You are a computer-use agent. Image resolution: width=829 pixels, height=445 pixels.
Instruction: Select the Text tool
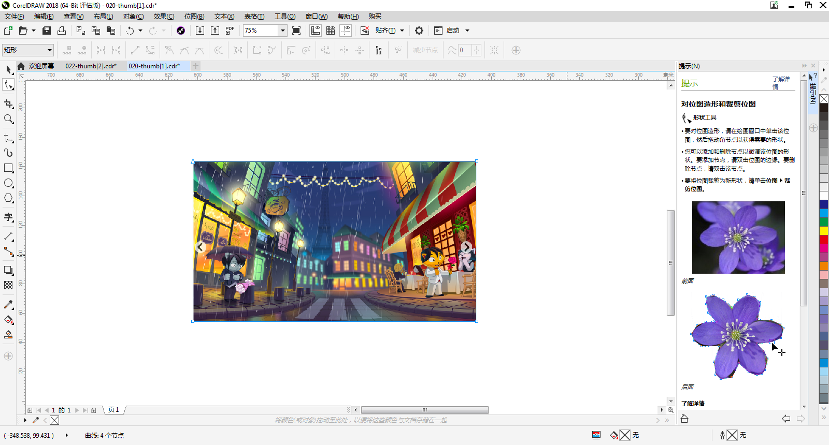point(8,217)
